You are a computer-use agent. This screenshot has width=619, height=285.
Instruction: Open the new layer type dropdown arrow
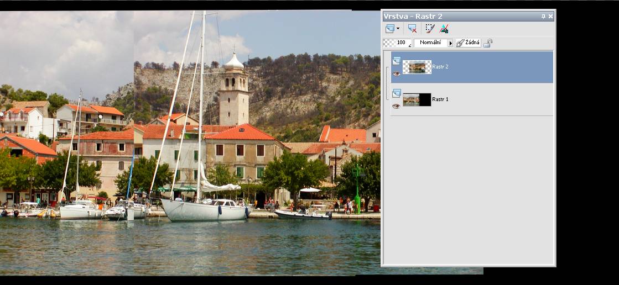click(x=398, y=28)
